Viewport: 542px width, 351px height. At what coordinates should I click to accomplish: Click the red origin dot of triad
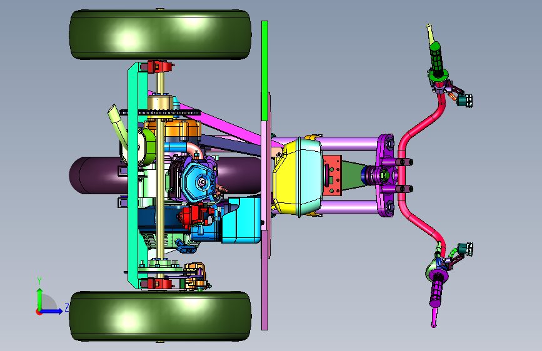point(39,312)
